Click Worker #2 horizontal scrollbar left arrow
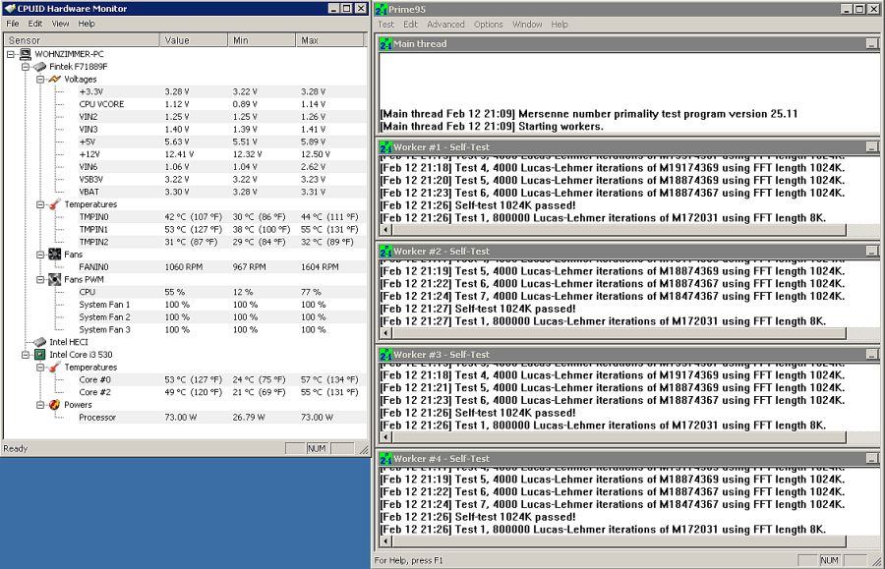 pyautogui.click(x=386, y=333)
